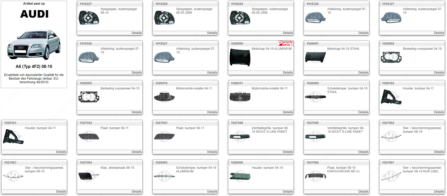Open Details for part 1026005
Image resolution: width=447 pixels, height=196 pixels.
137,112
